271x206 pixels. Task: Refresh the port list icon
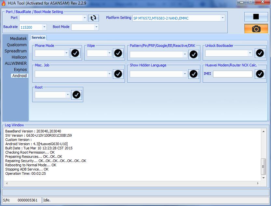pyautogui.click(x=93, y=18)
